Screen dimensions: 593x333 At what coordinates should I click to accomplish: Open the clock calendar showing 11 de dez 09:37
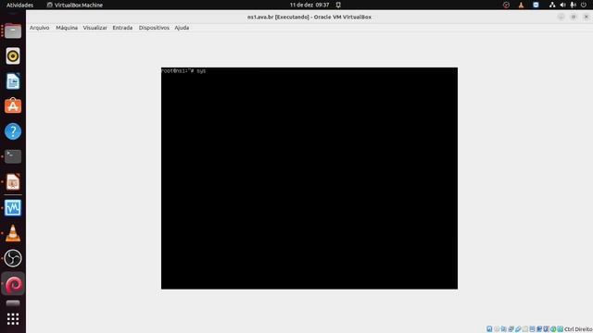(309, 5)
